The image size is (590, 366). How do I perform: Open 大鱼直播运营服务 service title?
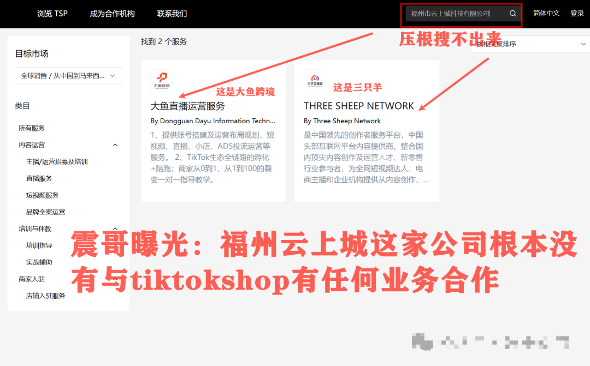(x=187, y=106)
